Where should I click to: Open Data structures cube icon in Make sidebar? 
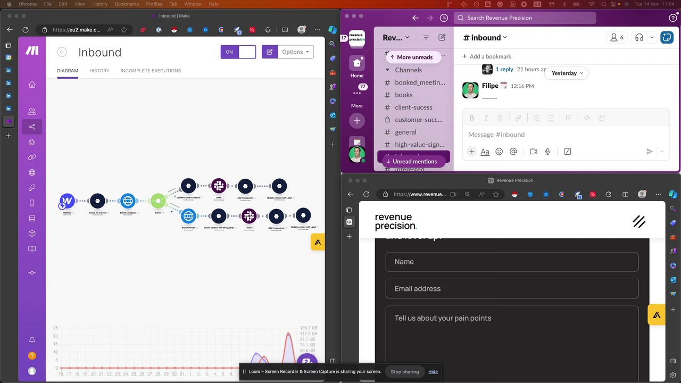pyautogui.click(x=32, y=233)
